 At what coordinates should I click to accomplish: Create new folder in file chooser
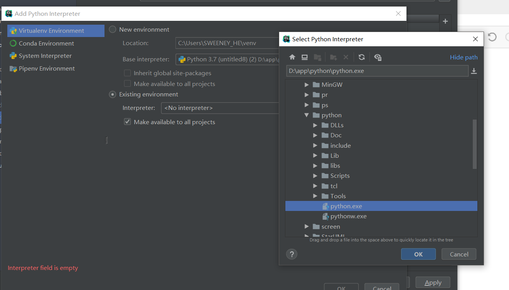(334, 57)
